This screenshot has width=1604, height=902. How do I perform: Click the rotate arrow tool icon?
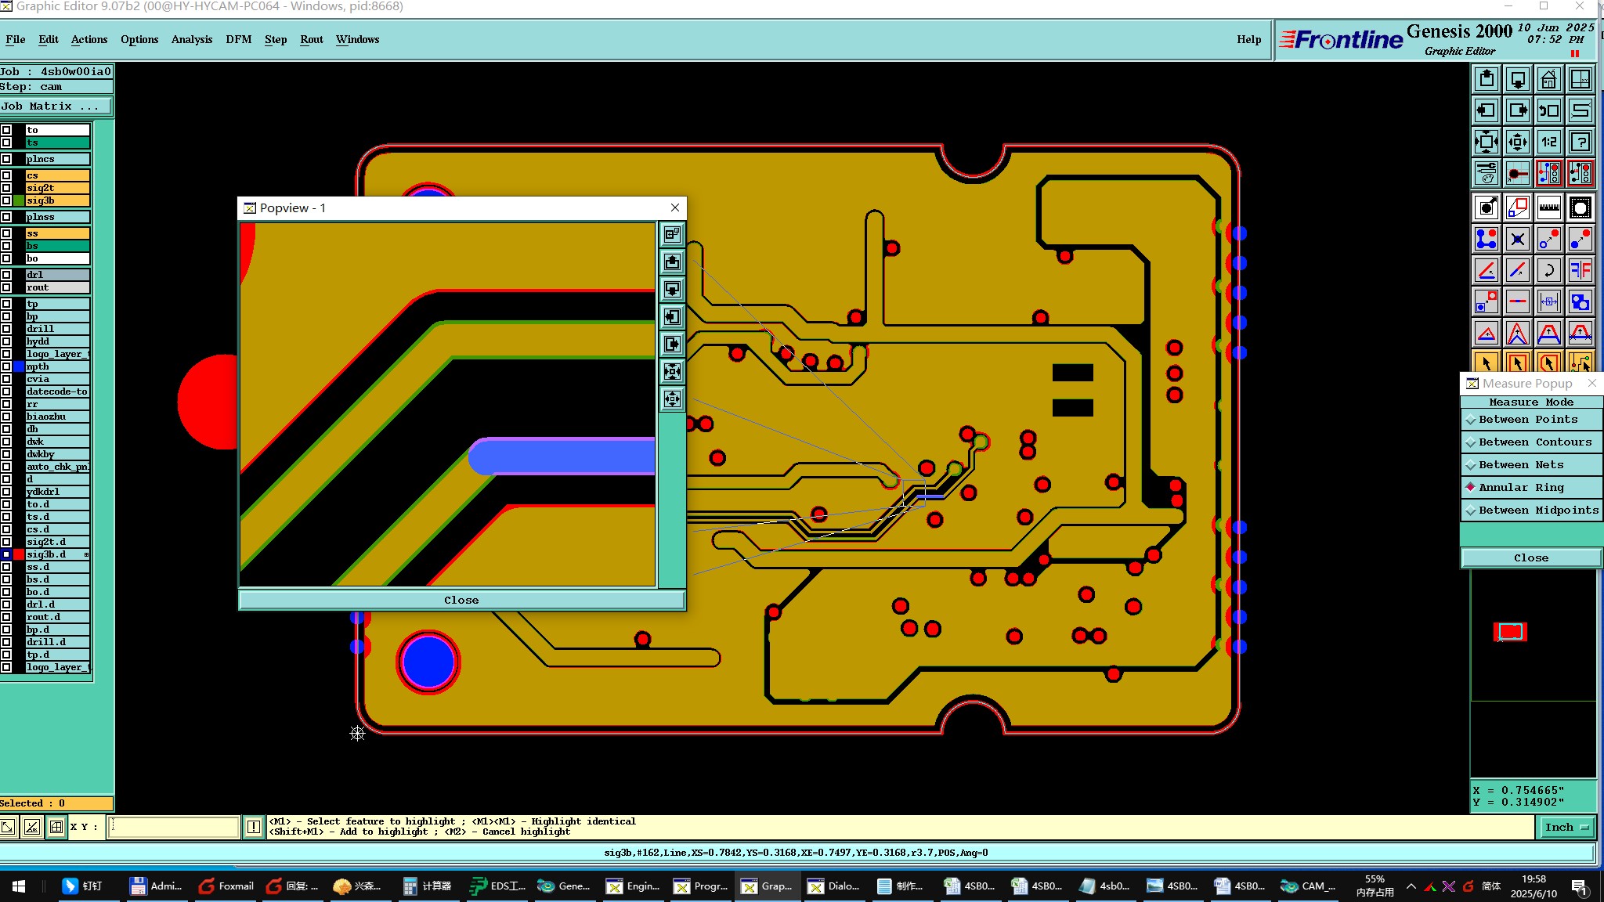[1548, 271]
